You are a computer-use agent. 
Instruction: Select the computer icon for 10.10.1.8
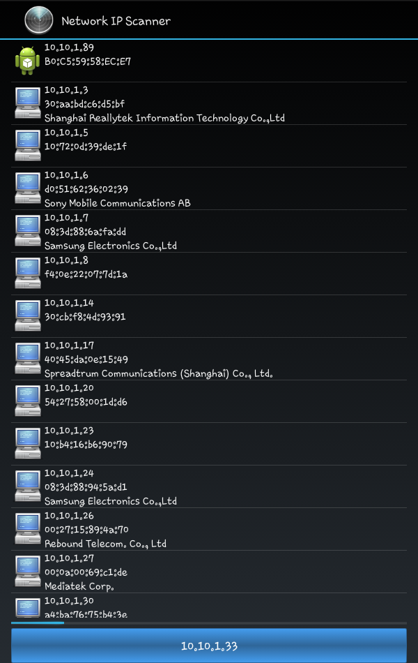(28, 273)
